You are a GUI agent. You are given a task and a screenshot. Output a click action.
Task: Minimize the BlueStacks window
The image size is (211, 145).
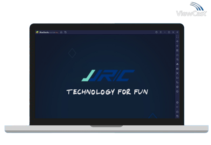point(165,32)
